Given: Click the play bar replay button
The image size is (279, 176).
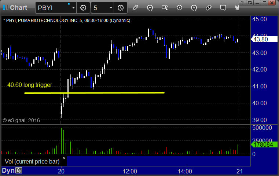Looking at the screenshot, I should [x=179, y=8].
